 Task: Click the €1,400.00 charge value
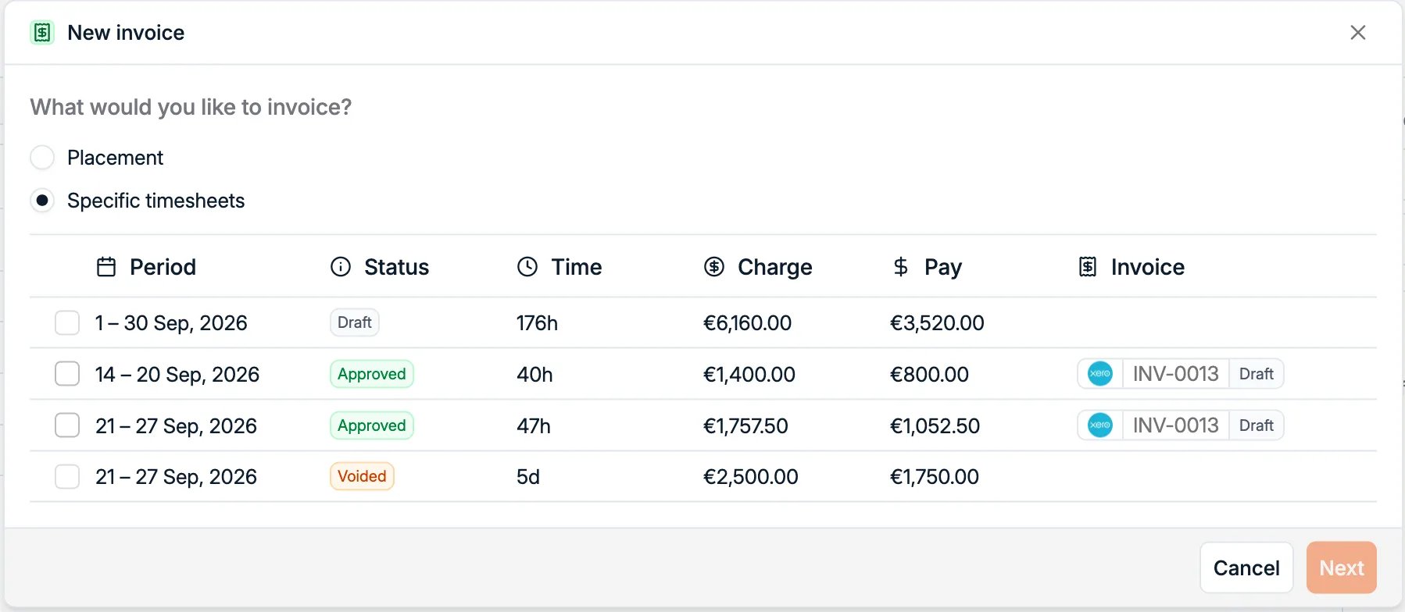[749, 374]
